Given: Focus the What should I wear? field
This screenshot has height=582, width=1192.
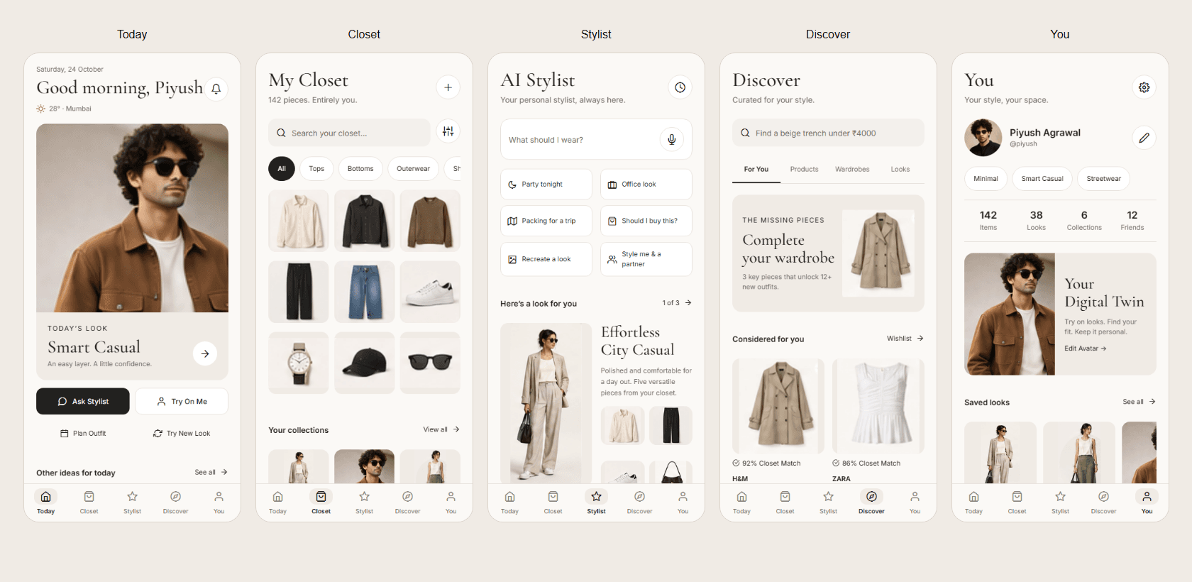Looking at the screenshot, I should pos(596,139).
